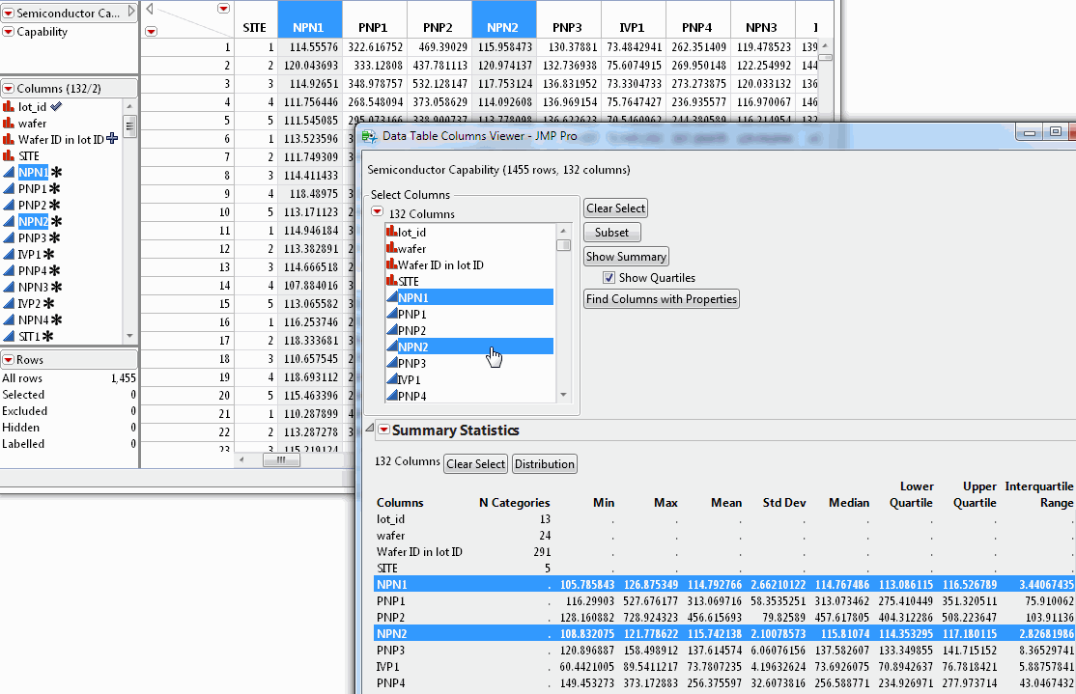Viewport: 1076px width, 694px height.
Task: Open the Columns (132/2) red triangle menu
Action: click(8, 88)
